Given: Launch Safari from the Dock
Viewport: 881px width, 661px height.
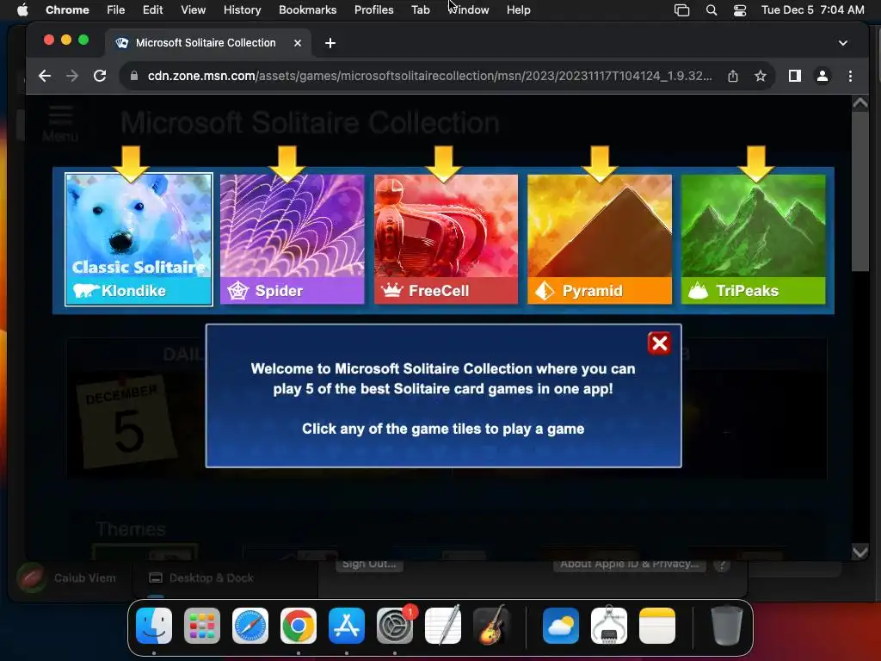Looking at the screenshot, I should 250,625.
